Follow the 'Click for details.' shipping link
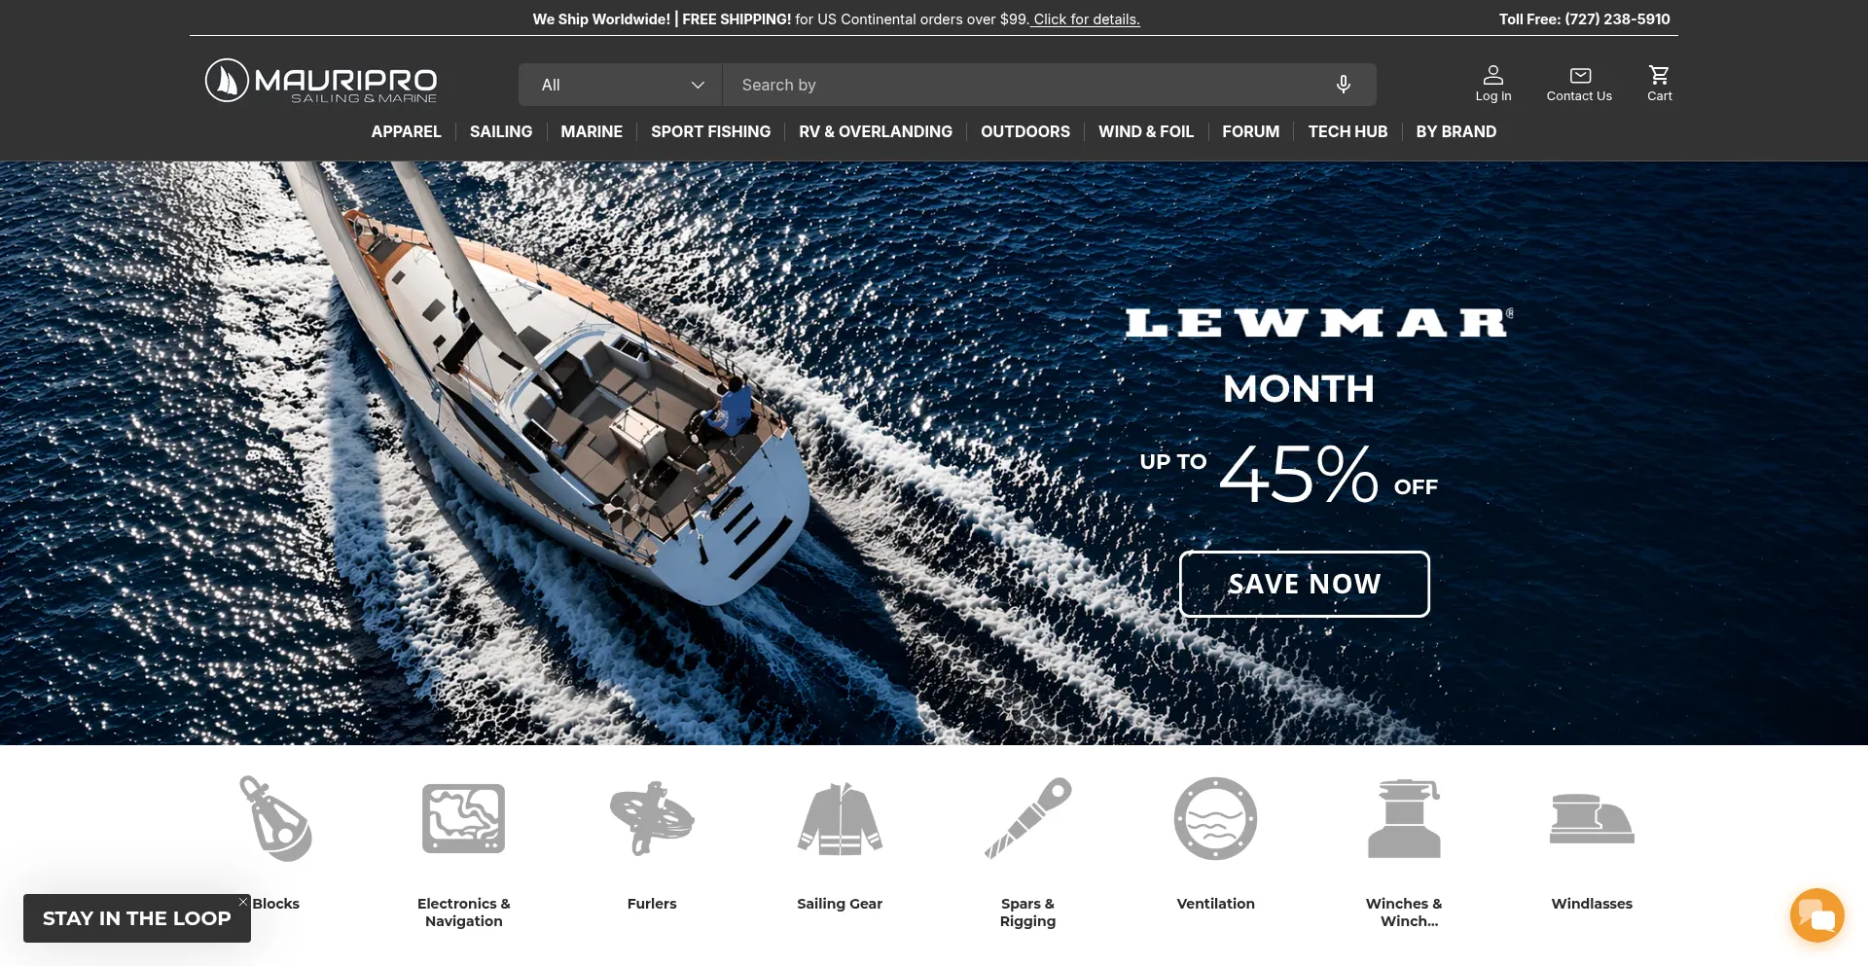The height and width of the screenshot is (966, 1868). click(1087, 19)
